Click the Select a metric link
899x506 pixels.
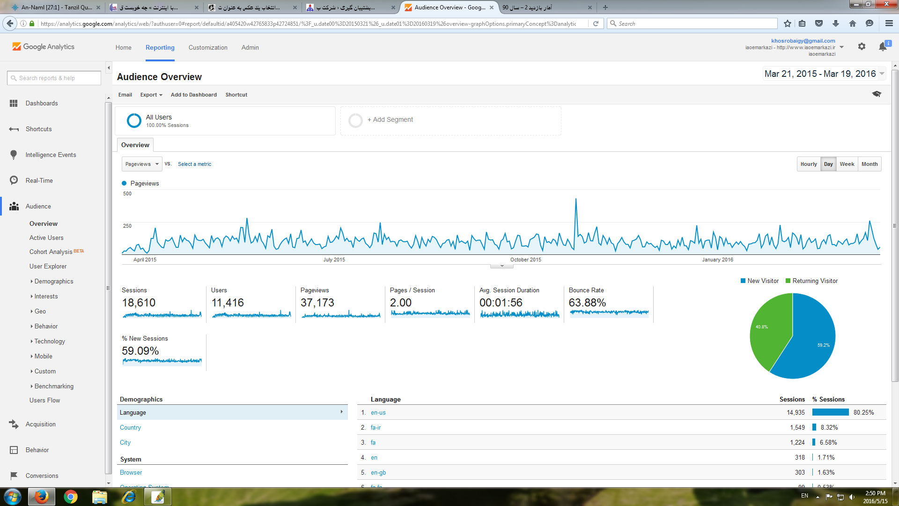click(194, 164)
